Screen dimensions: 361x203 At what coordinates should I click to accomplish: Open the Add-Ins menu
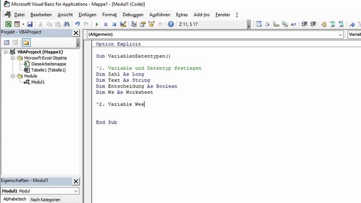click(x=202, y=15)
